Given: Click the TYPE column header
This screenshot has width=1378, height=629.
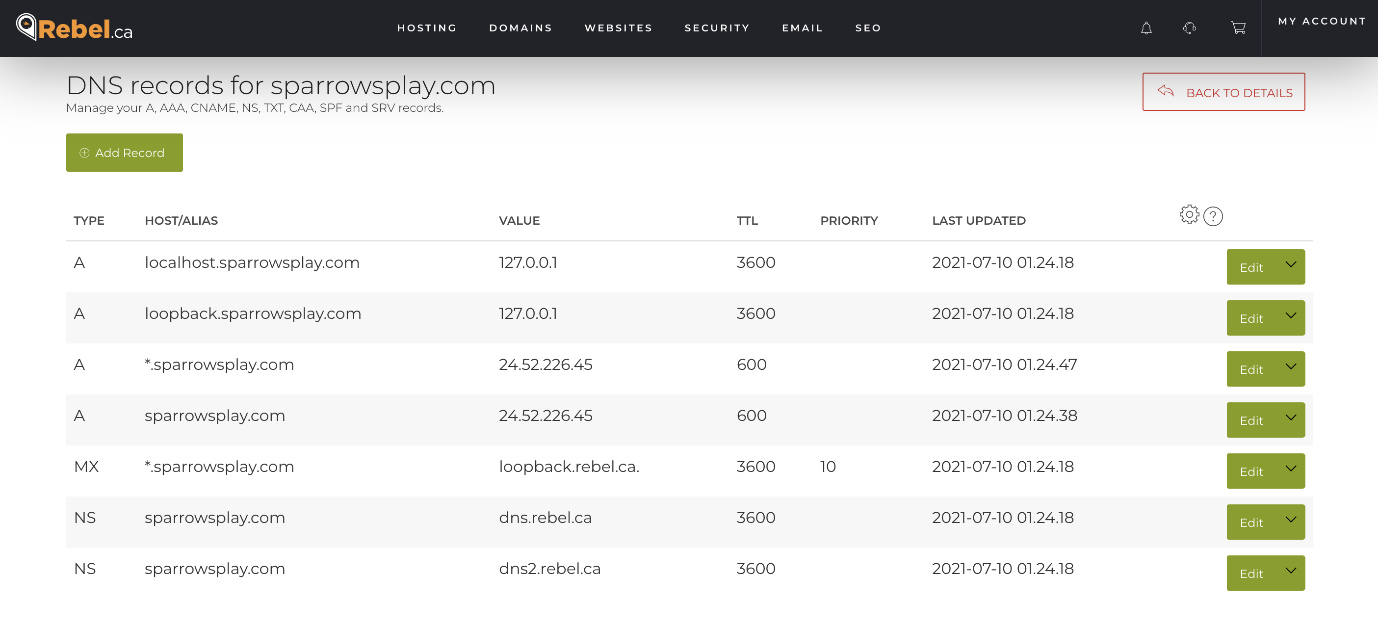Looking at the screenshot, I should (89, 221).
